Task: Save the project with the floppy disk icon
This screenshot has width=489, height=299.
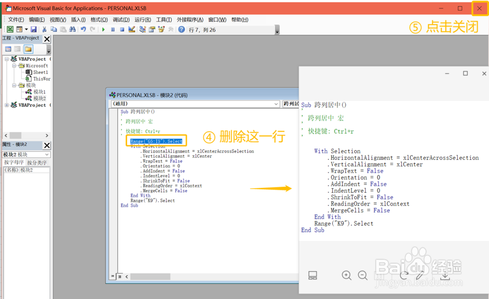Action: (33, 29)
